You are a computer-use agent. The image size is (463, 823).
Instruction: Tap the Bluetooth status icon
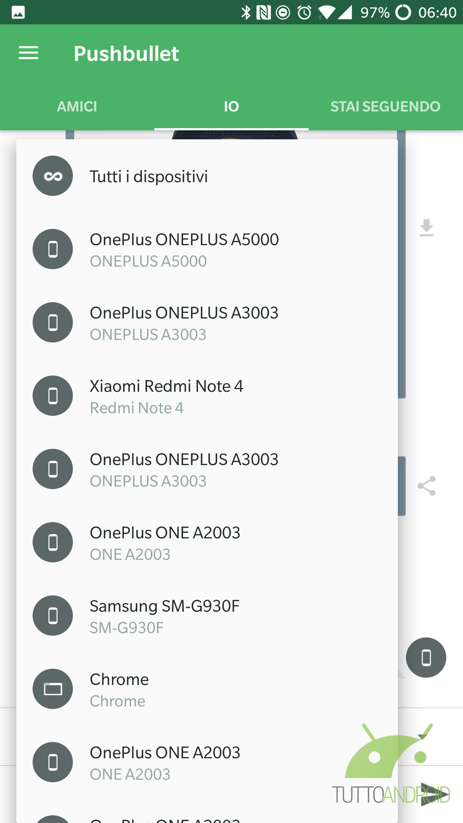tap(246, 12)
